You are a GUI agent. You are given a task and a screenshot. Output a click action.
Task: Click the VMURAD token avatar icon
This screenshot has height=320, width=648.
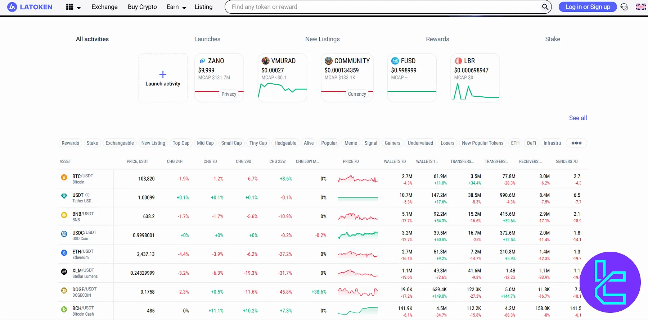click(265, 61)
